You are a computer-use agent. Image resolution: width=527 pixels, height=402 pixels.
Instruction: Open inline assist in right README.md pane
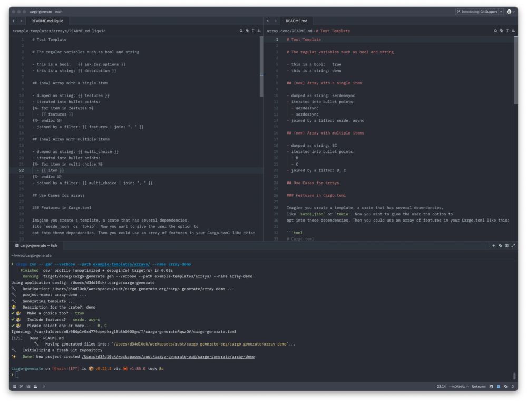[502, 31]
